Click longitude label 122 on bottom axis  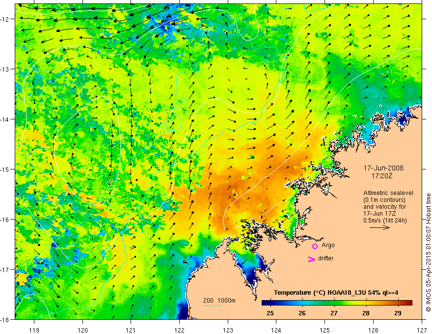click(179, 330)
